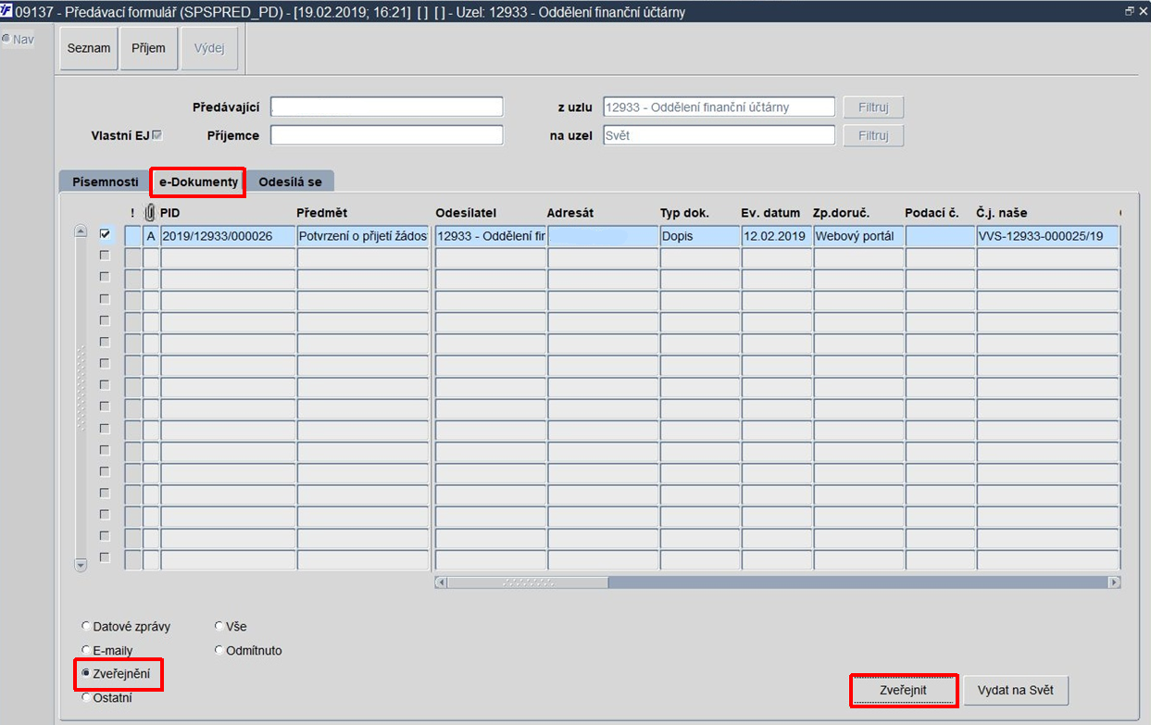Click the Příjemce input field
This screenshot has height=725, width=1151.
pyautogui.click(x=386, y=135)
